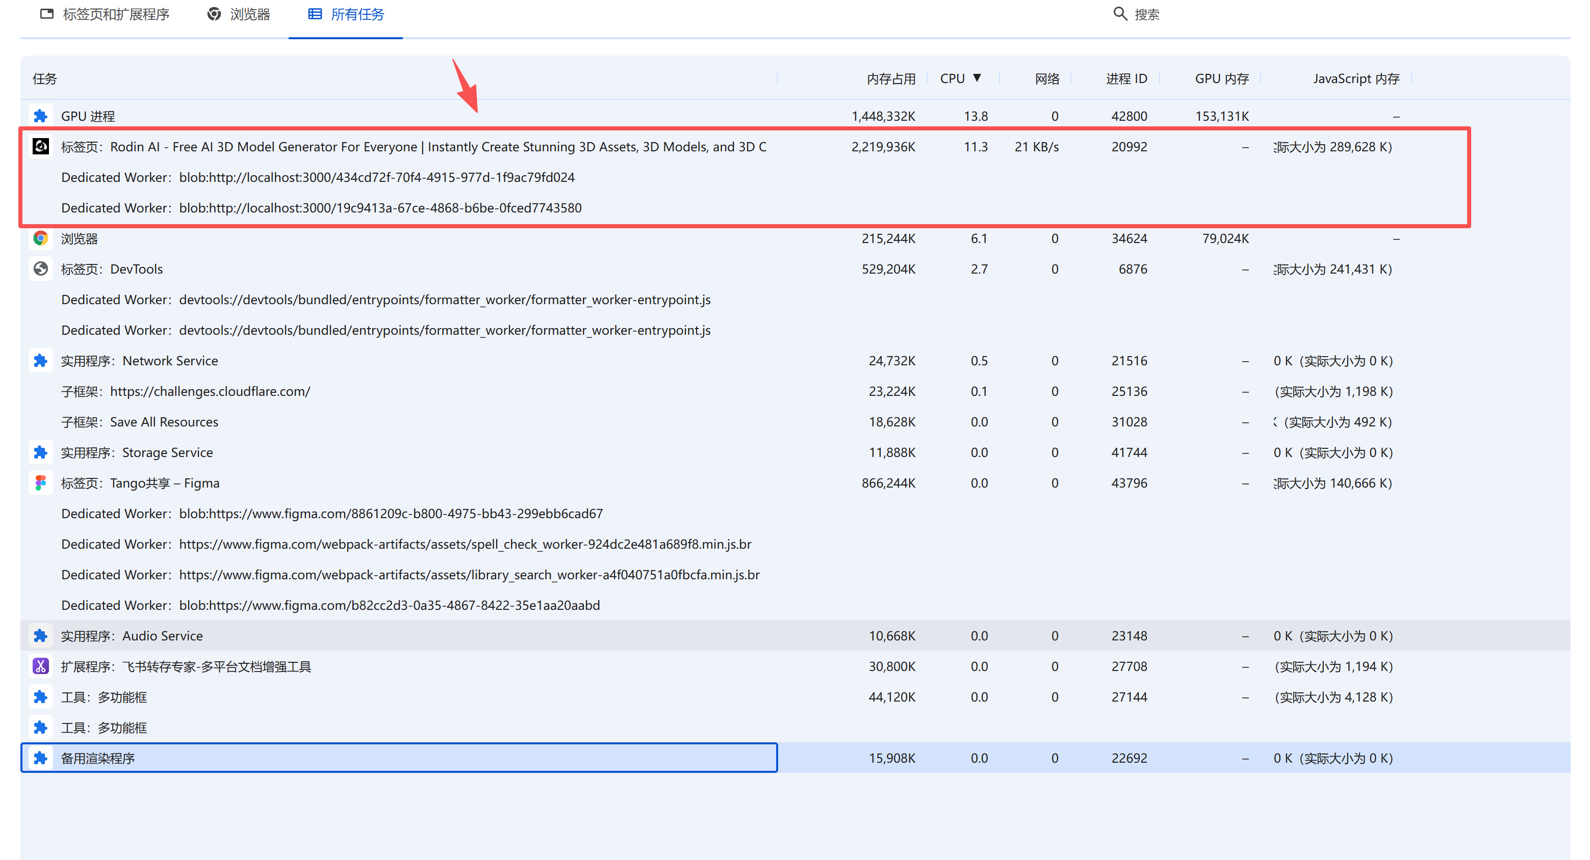Open the 标签页和扩展程序 tab
Viewport: 1590px width, 860px height.
click(x=105, y=14)
